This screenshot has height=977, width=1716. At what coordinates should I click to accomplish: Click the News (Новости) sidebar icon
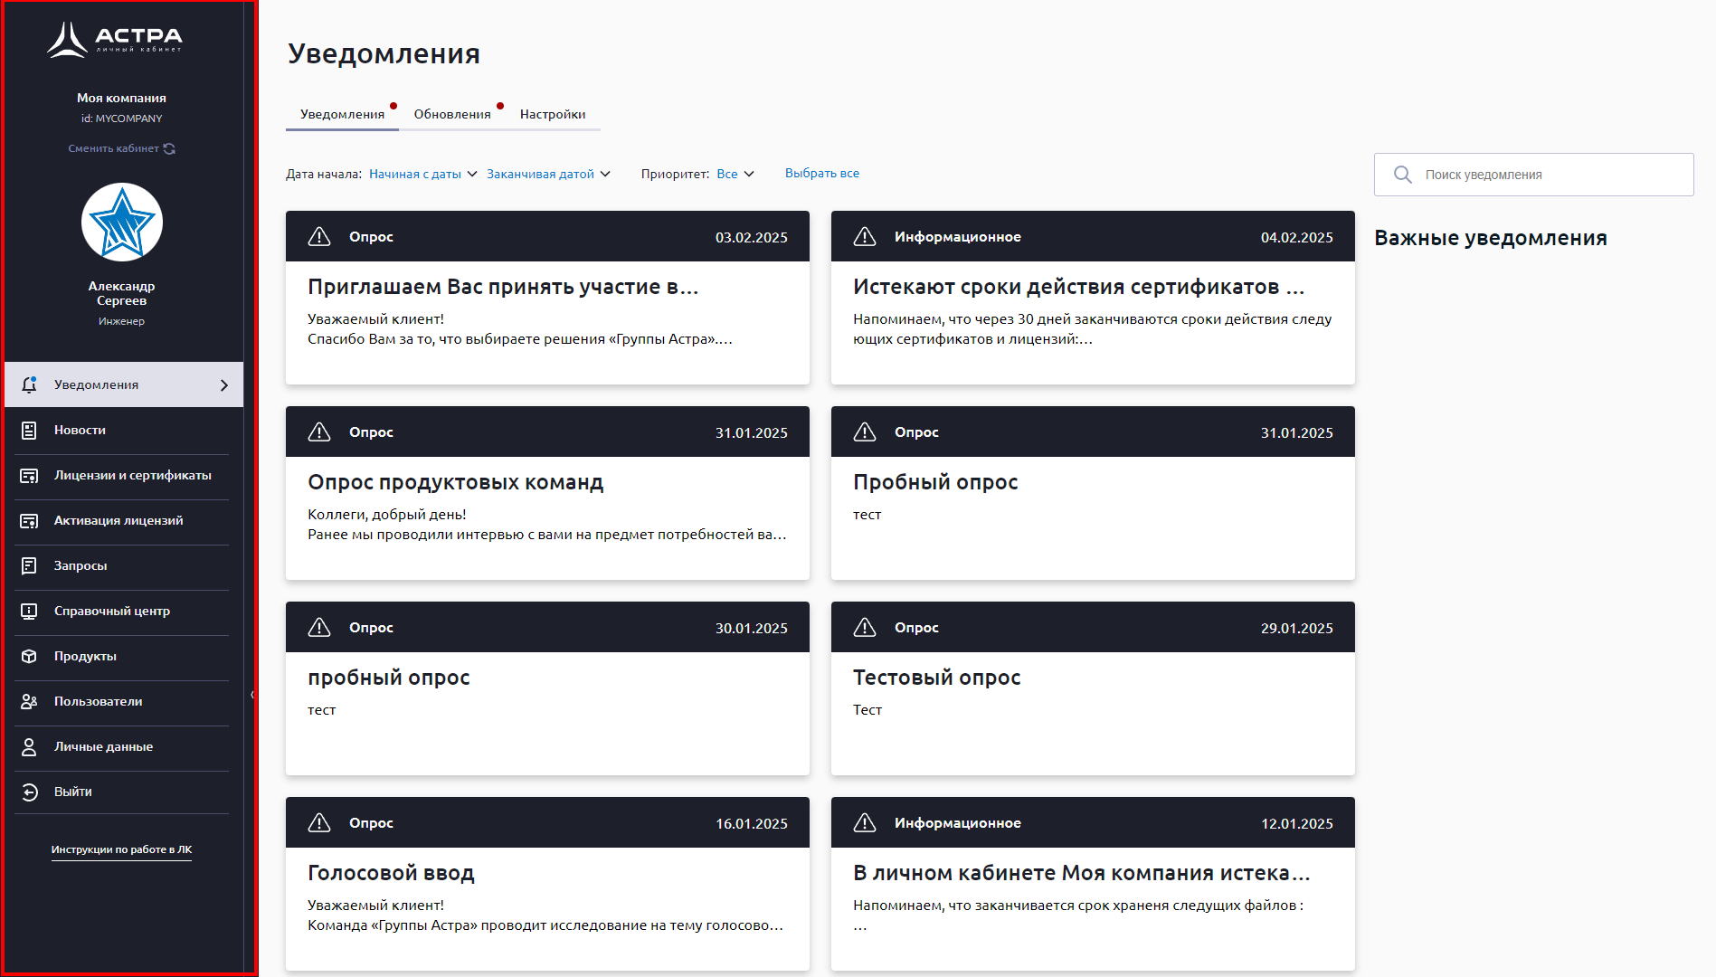29,431
